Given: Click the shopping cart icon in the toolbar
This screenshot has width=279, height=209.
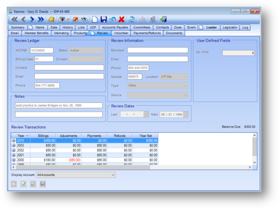Looking at the screenshot, I should pos(153,19).
